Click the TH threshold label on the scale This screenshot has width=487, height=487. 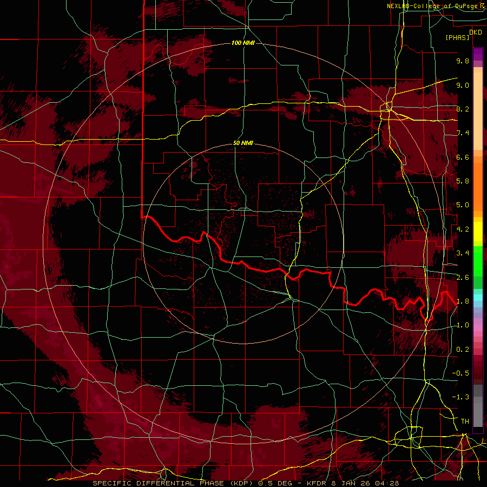coord(465,421)
